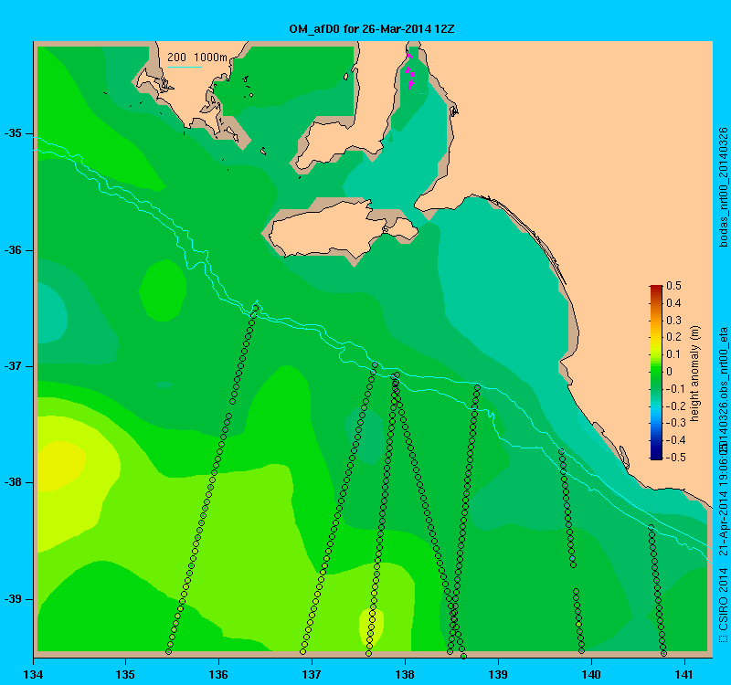Click latitude axis label "-36"
Image resolution: width=731 pixels, height=685 pixels.
point(13,250)
